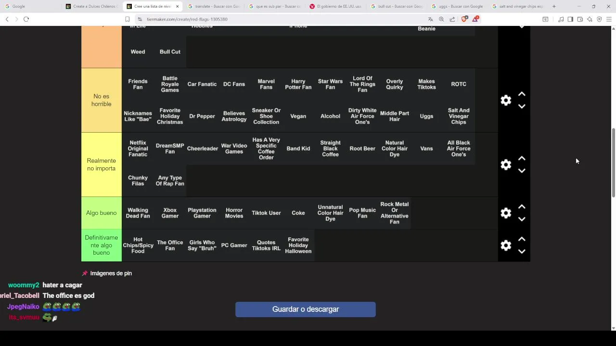
Task: Select the 'DreamSMP Fan' tile
Action: click(170, 149)
